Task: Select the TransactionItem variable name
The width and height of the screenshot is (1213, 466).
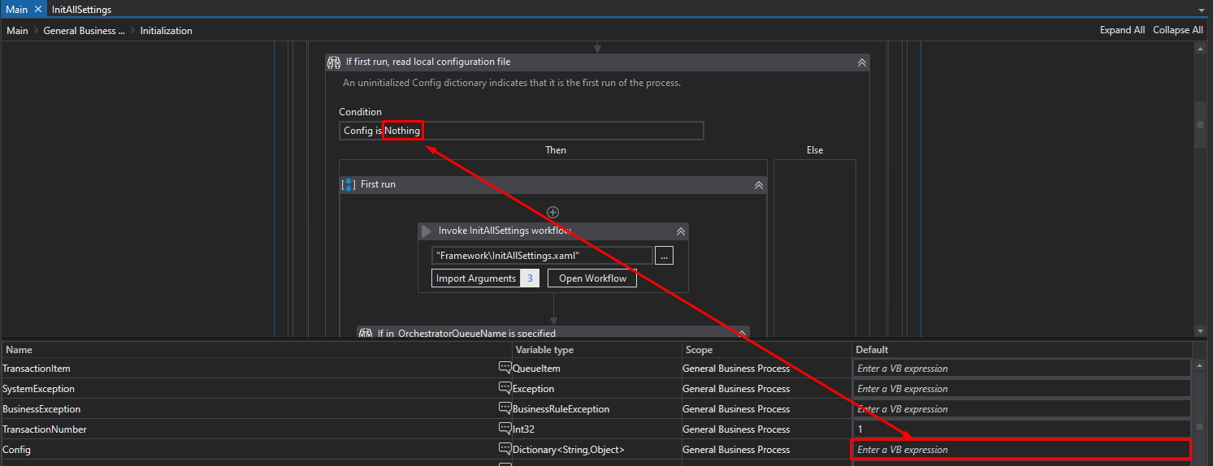Action: (x=37, y=369)
